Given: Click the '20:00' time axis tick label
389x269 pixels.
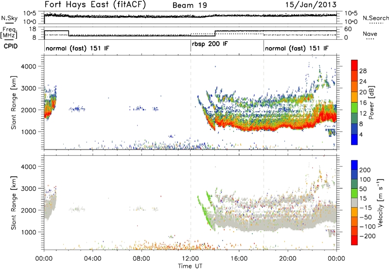Looking at the screenshot, I should click(288, 259).
